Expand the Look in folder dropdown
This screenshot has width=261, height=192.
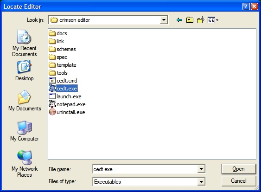(x=164, y=20)
